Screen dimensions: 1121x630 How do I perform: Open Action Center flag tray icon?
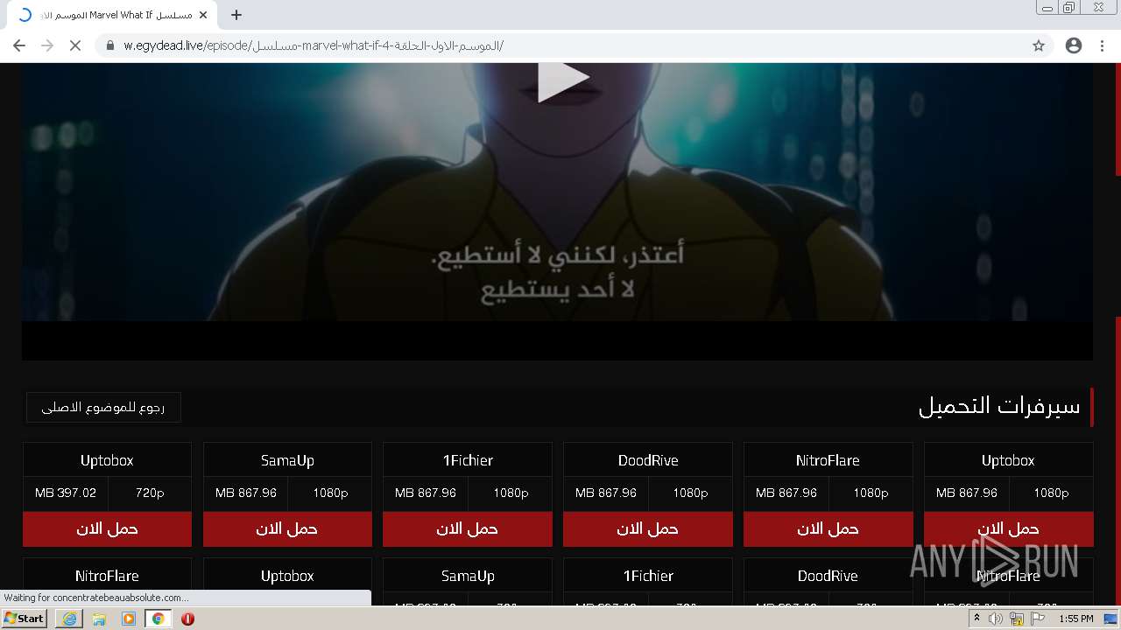pyautogui.click(x=1038, y=619)
